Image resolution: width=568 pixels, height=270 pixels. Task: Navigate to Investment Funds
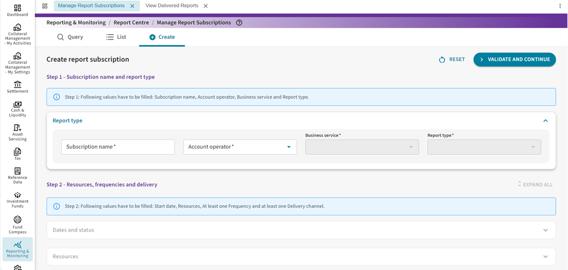click(x=17, y=199)
